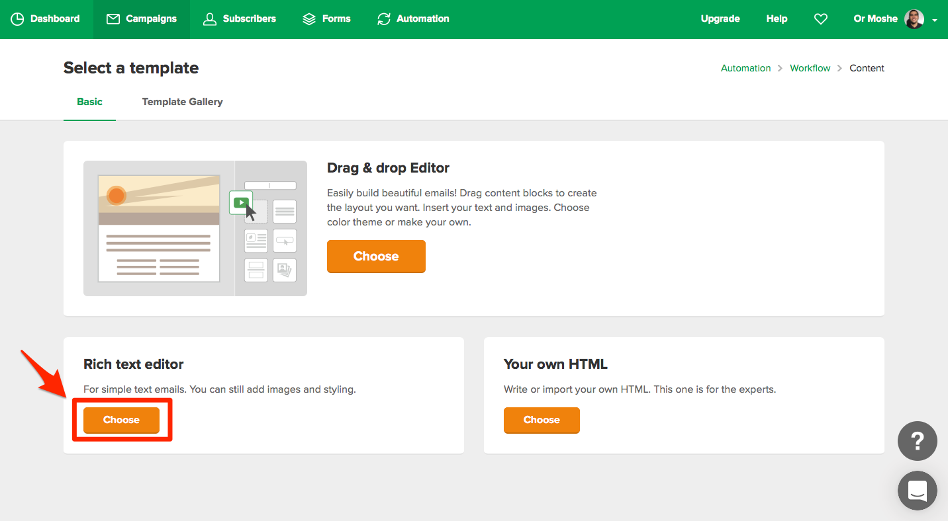This screenshot has width=948, height=521.
Task: Open the Dashboard from the top navigation
Action: point(46,19)
